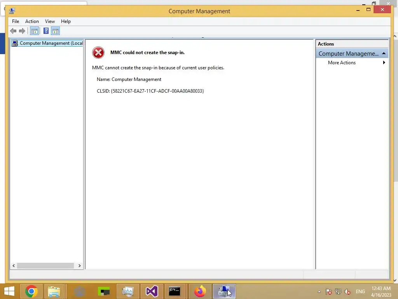Open the Windows Start button

[9, 291]
